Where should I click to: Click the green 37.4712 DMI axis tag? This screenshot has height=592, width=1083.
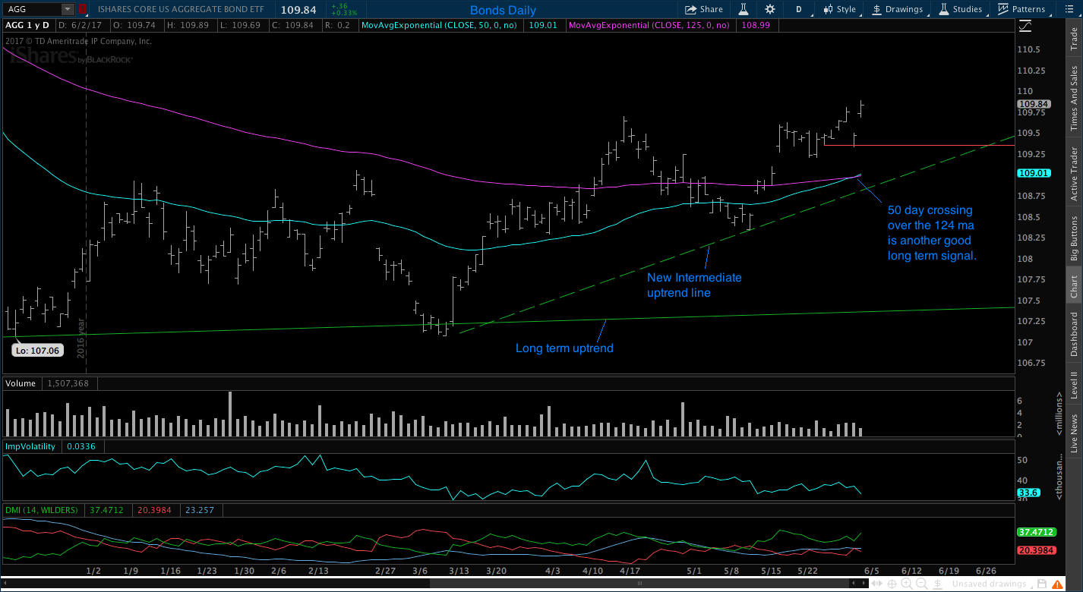[1037, 533]
